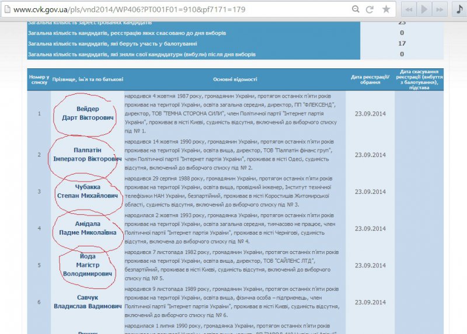
Task: Click 'Дата реєстрації/обрання' column header
Action: coord(370,79)
